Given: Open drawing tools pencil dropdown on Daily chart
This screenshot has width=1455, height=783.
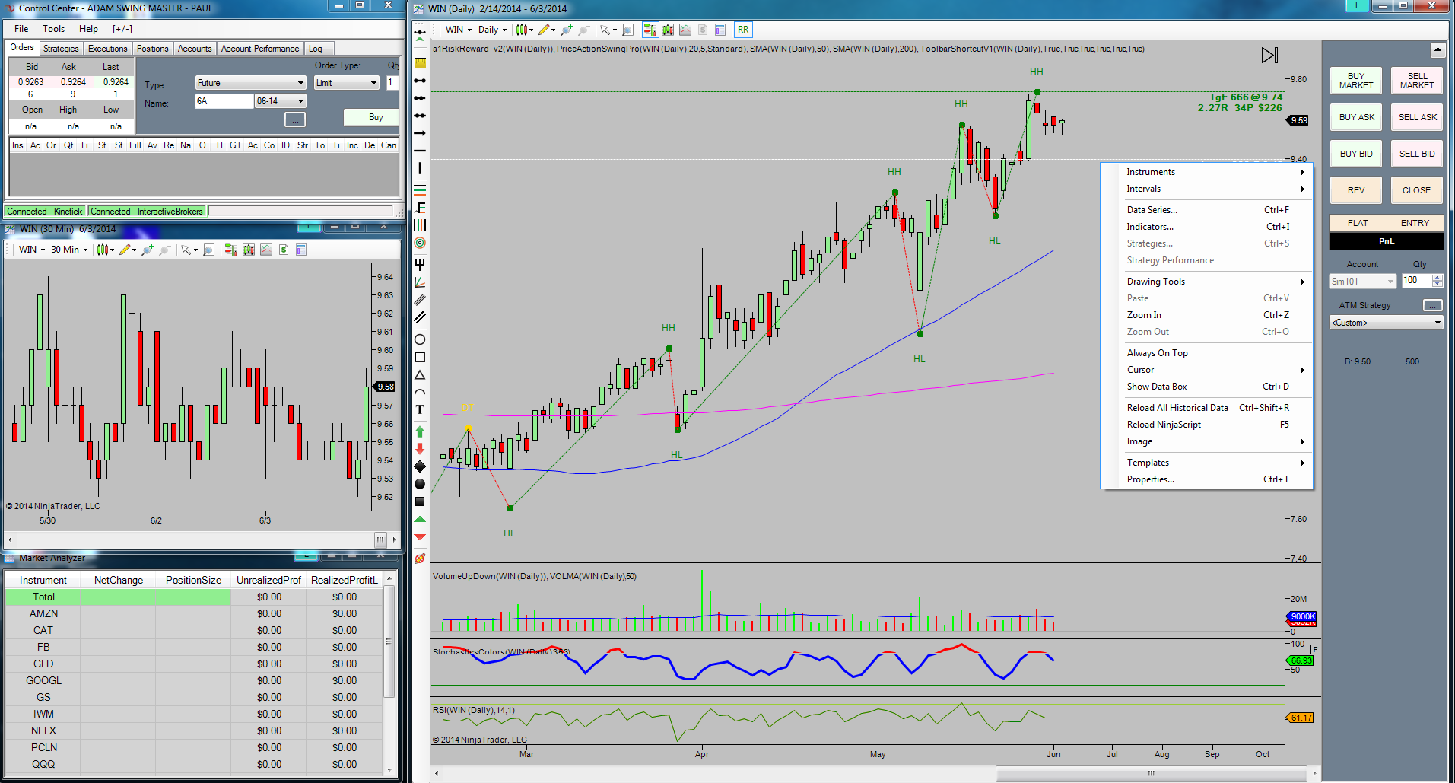Looking at the screenshot, I should (x=547, y=30).
